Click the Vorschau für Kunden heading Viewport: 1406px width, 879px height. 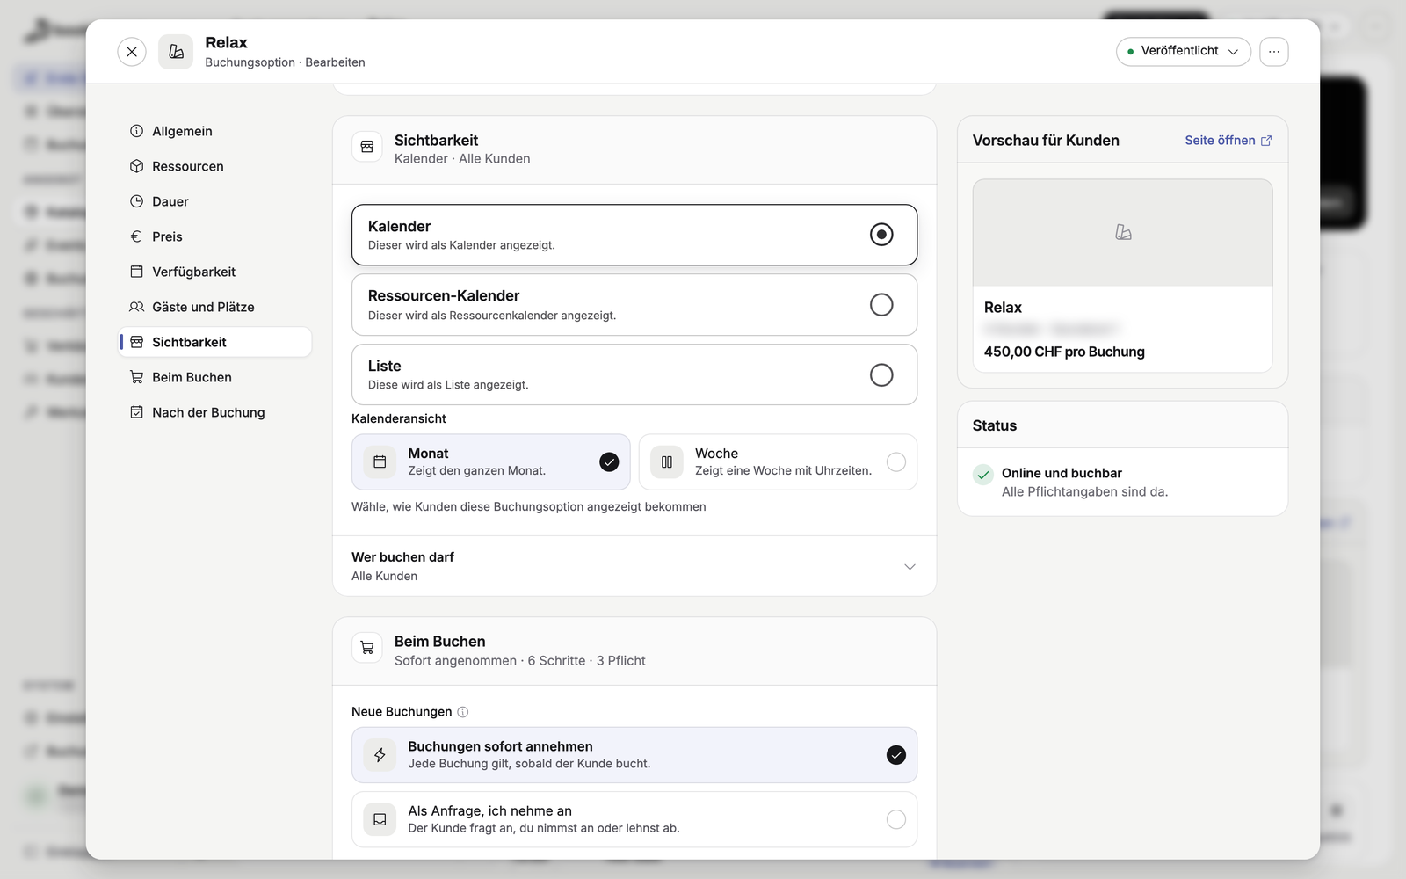click(1046, 141)
